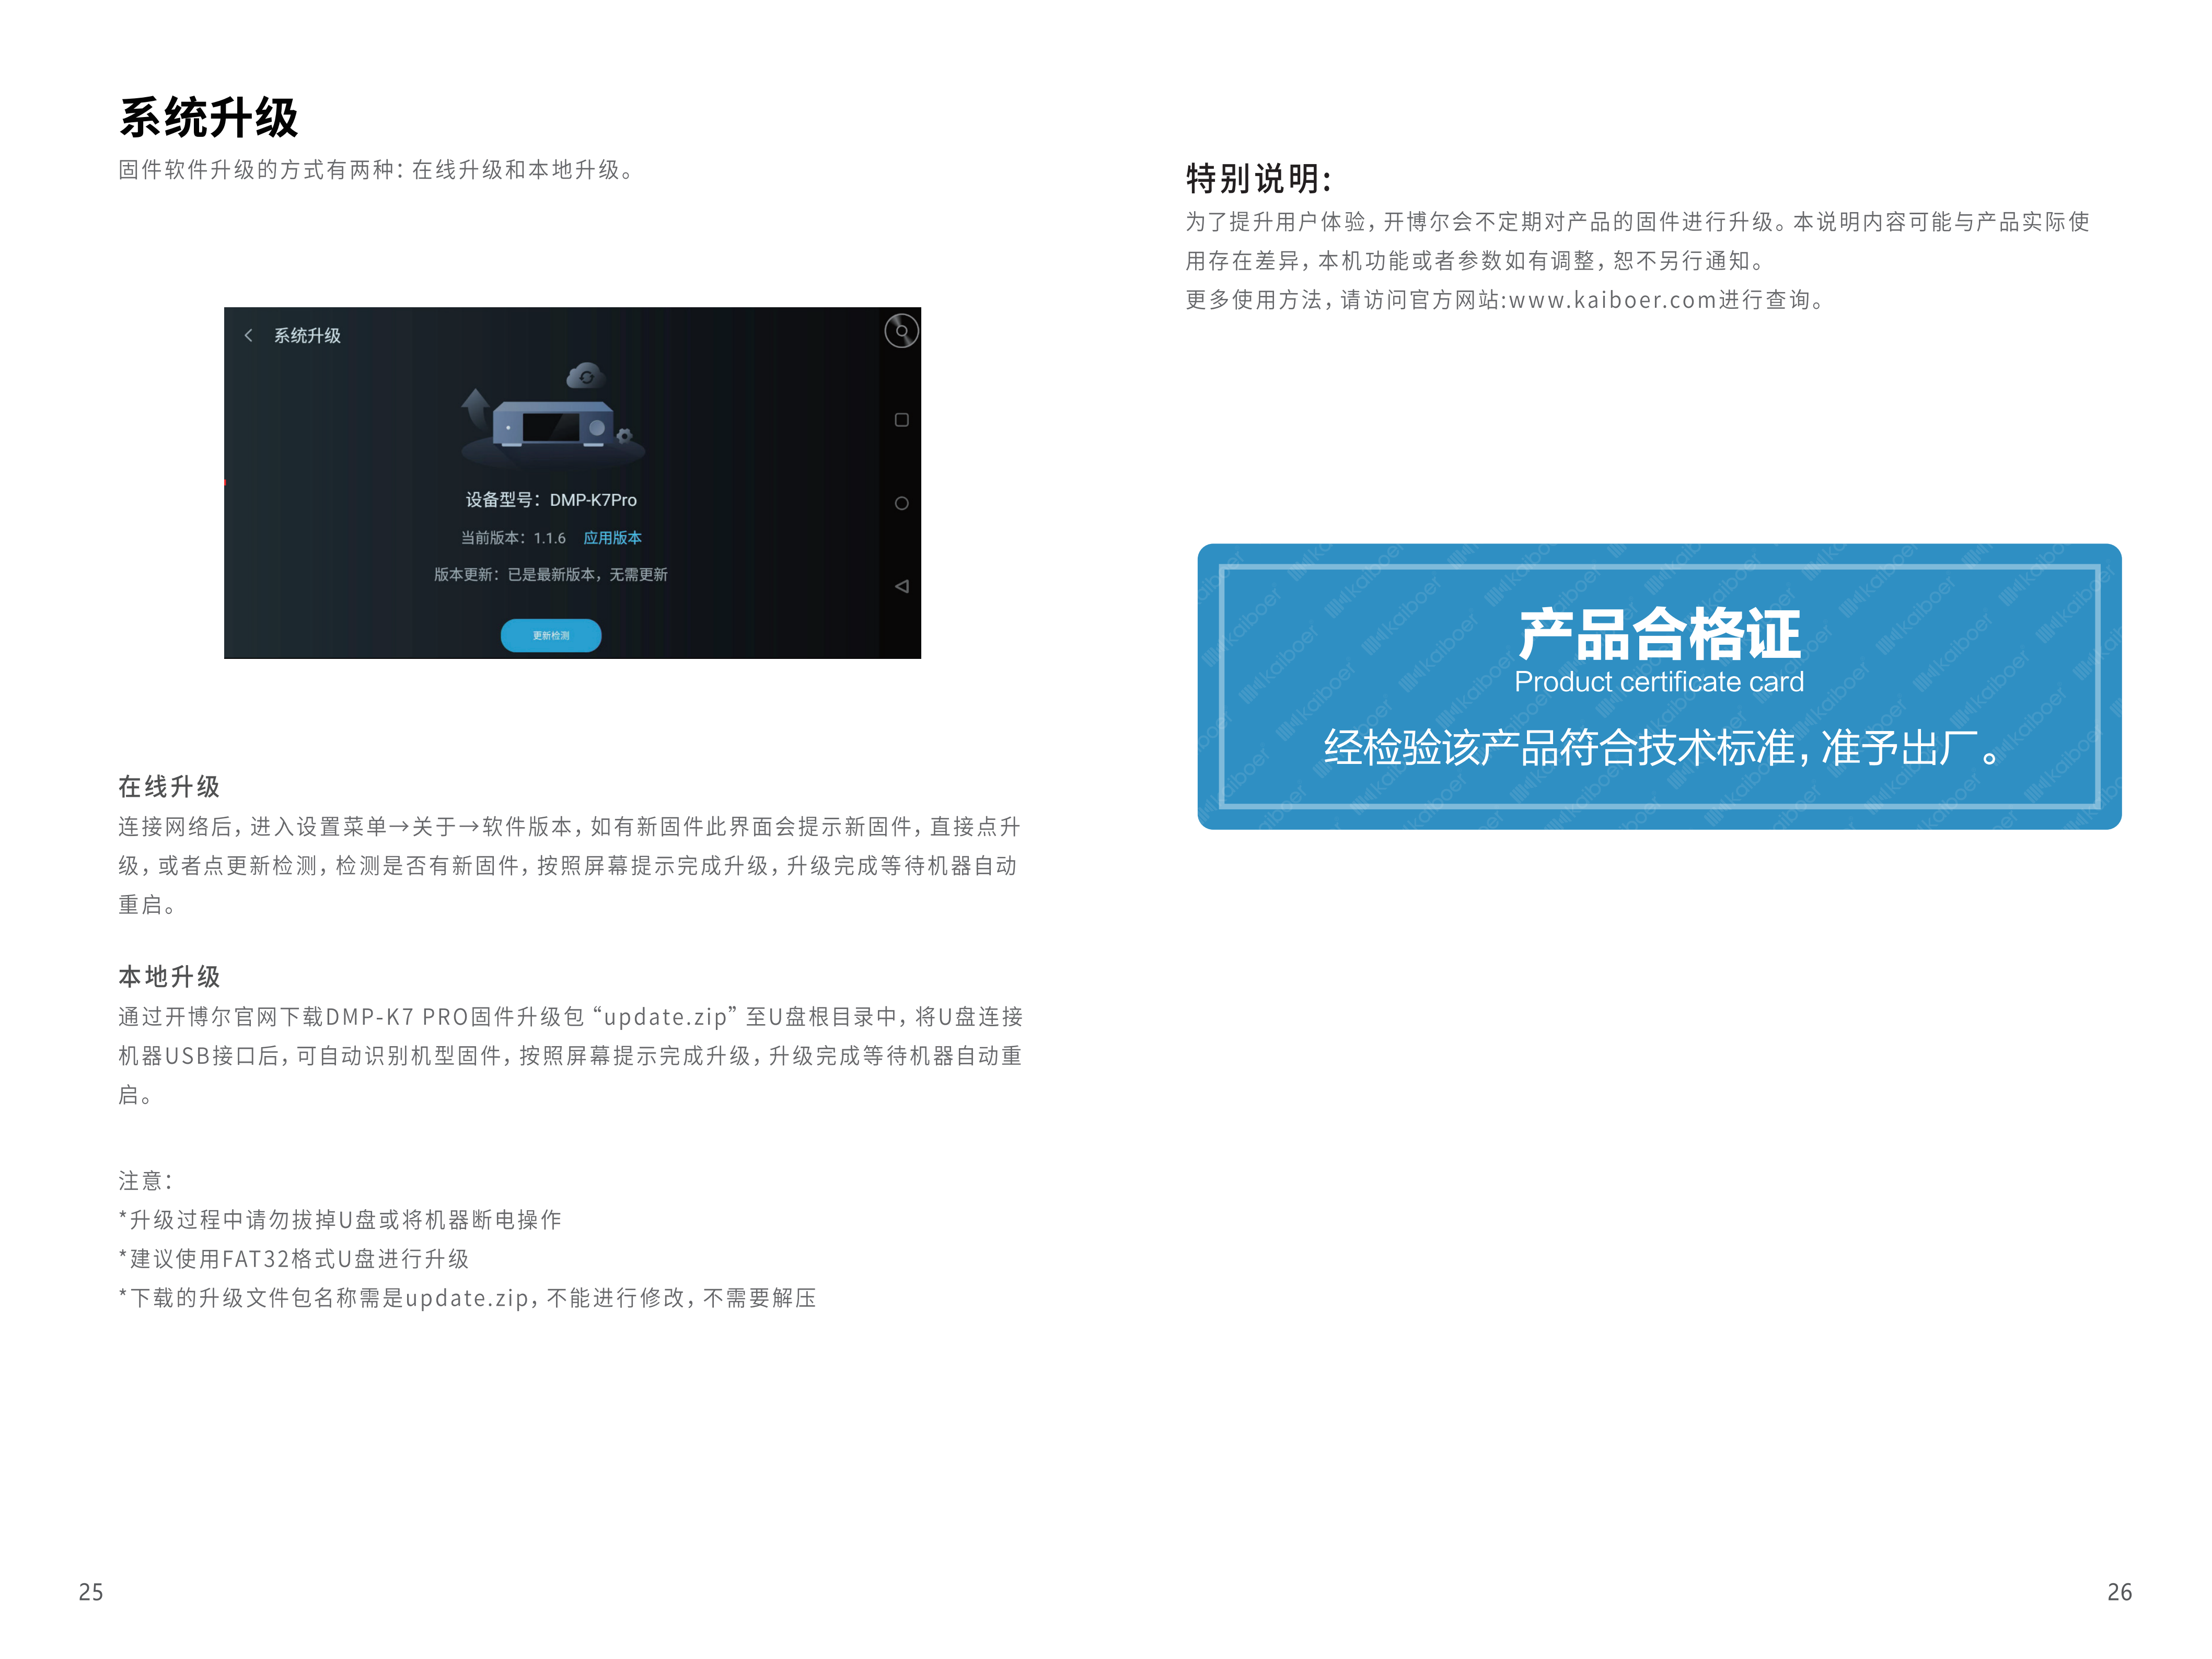
Task: Click the 当前版本: 1.1.6 text
Action: 513,538
